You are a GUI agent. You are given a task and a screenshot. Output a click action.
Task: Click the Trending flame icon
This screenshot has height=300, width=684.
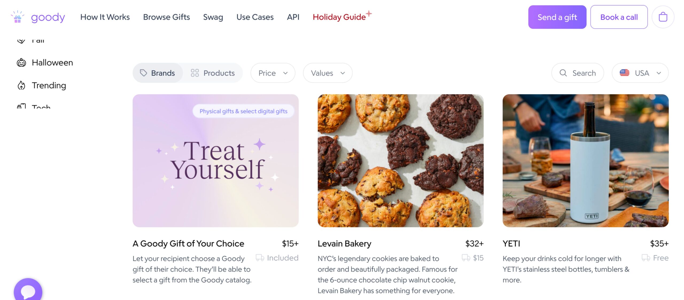[x=21, y=86]
